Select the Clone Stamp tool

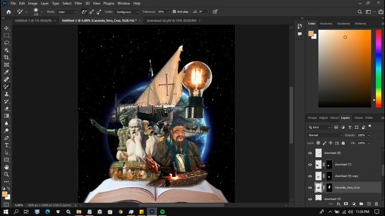point(7,94)
